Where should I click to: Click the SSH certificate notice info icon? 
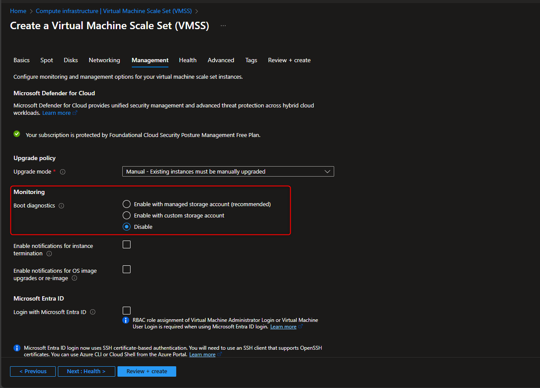pyautogui.click(x=17, y=348)
